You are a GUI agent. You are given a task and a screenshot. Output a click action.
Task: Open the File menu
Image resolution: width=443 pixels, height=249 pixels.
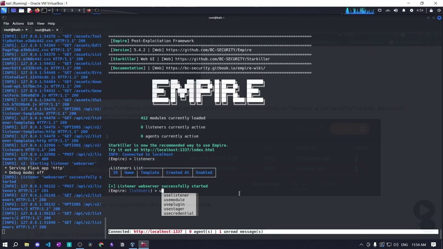click(6, 24)
